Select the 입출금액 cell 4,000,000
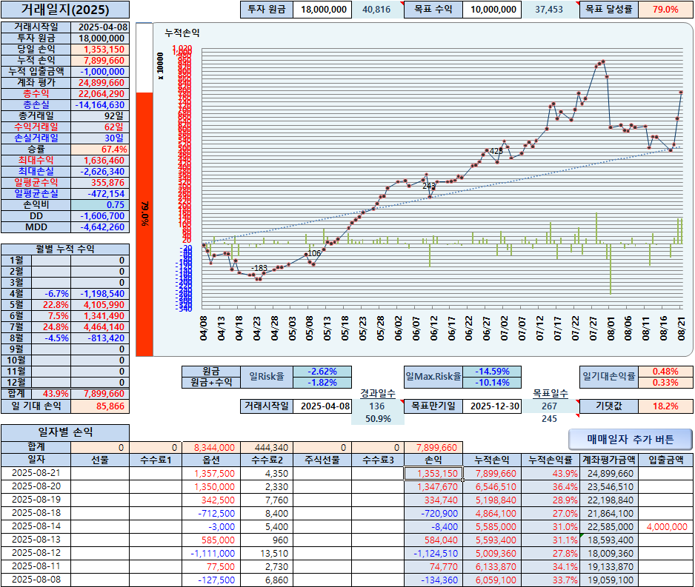The height and width of the screenshot is (587, 695). [666, 527]
